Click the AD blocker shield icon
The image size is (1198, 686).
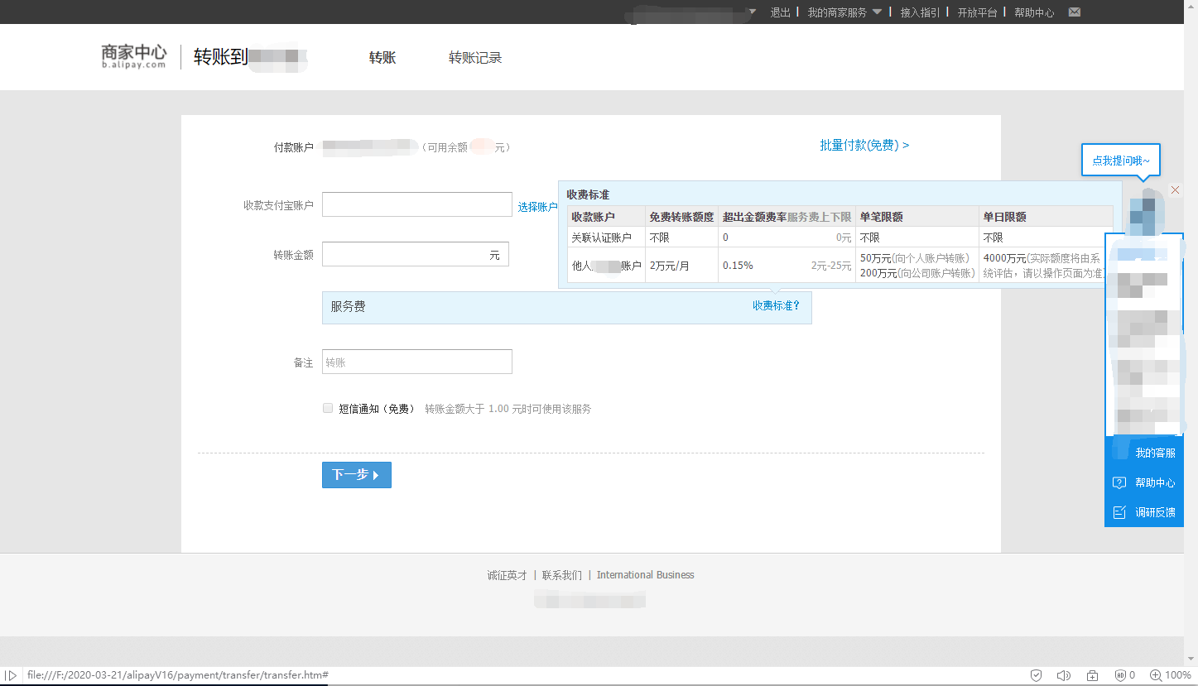[1120, 675]
